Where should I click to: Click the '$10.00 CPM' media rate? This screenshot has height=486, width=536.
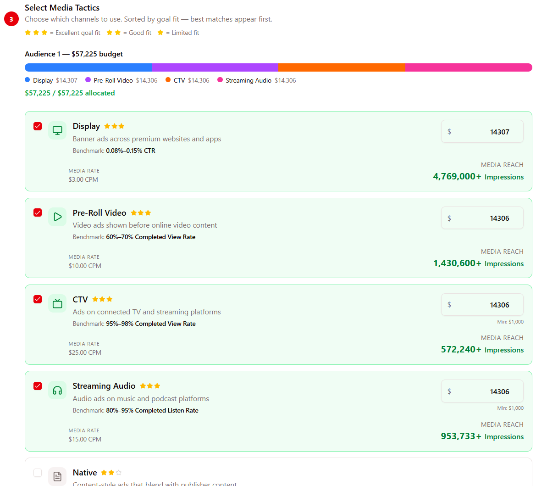[85, 266]
